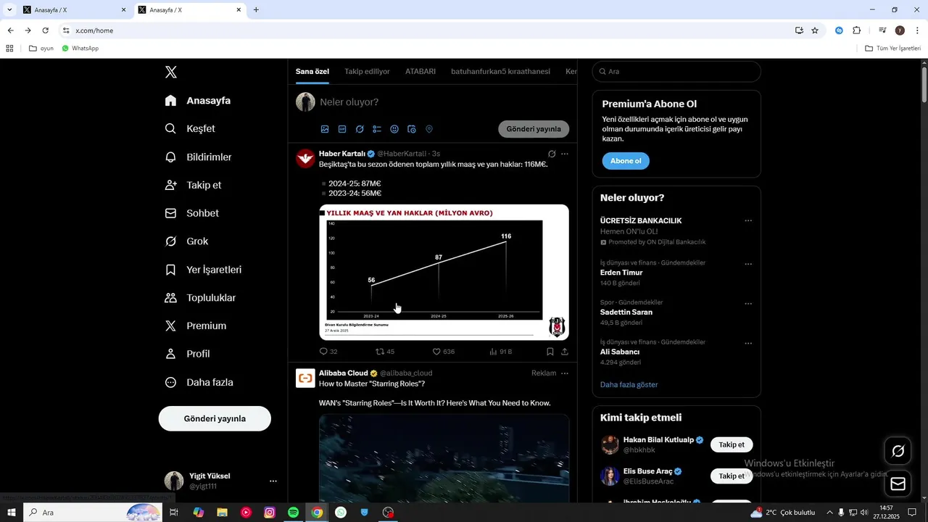
Task: Open the salary chart image
Action: tap(444, 272)
